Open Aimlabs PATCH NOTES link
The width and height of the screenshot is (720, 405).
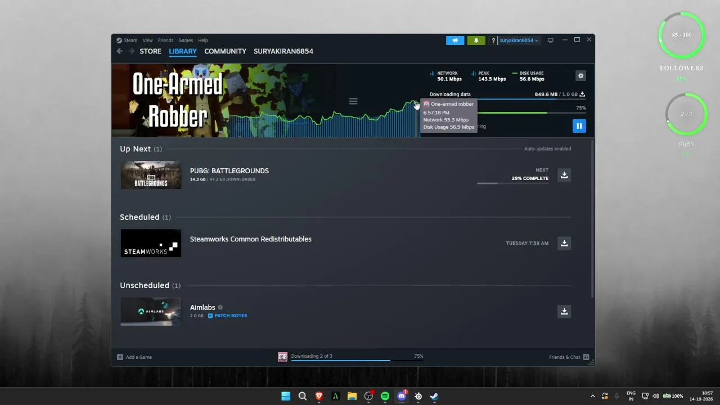[x=227, y=316]
